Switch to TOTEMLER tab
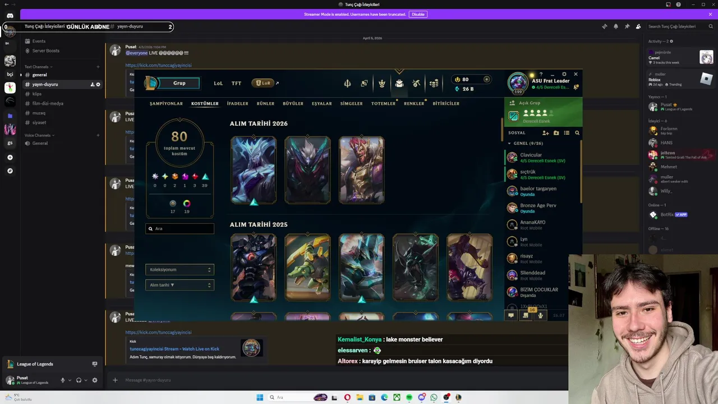The image size is (718, 404). pos(383,103)
